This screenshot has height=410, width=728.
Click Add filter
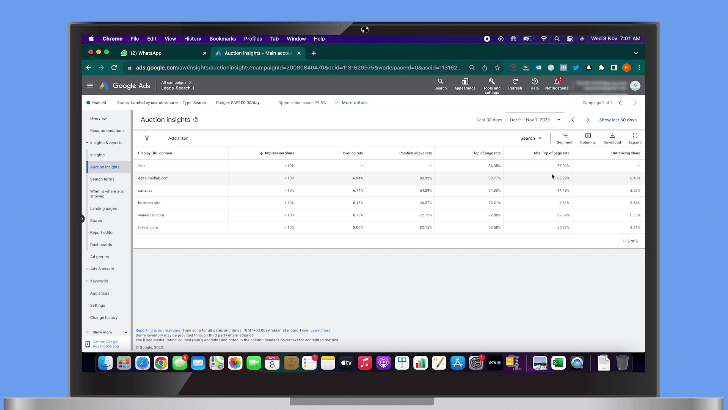click(x=178, y=138)
